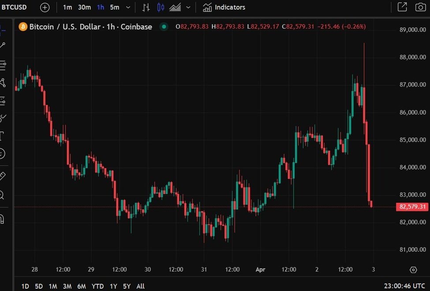This screenshot has width=430, height=291.
Task: Open the emoji icons tool
Action: [2, 153]
